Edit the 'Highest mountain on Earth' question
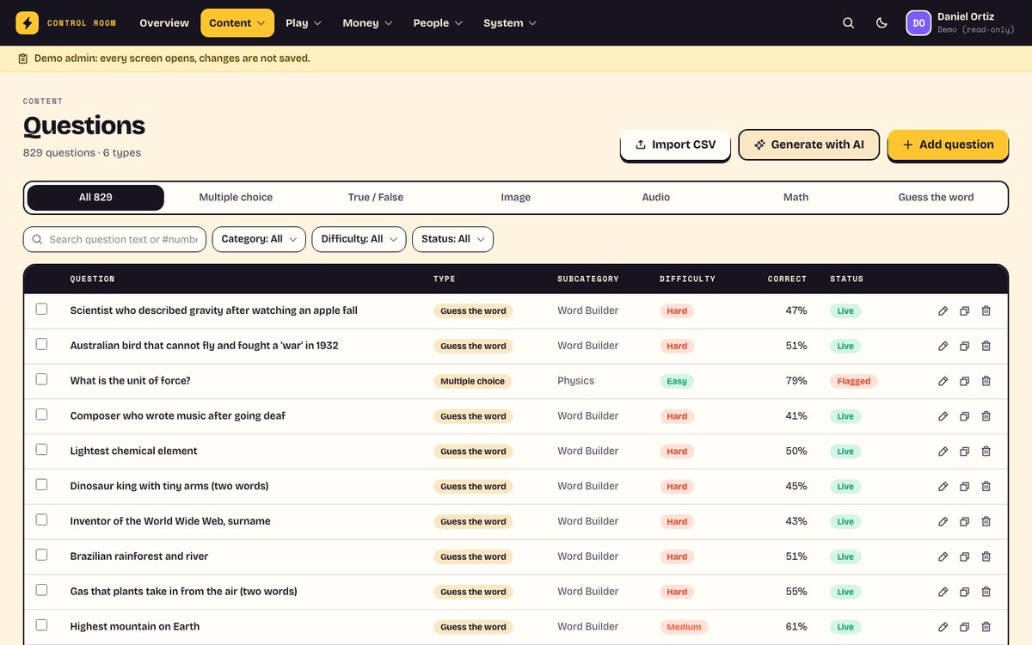 [943, 627]
